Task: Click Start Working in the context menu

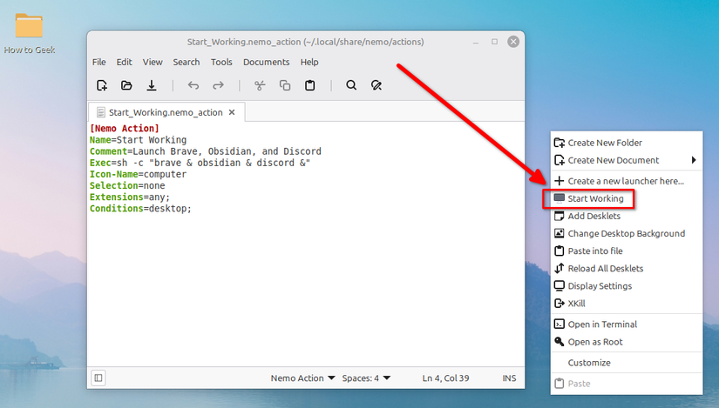Action: [627, 198]
